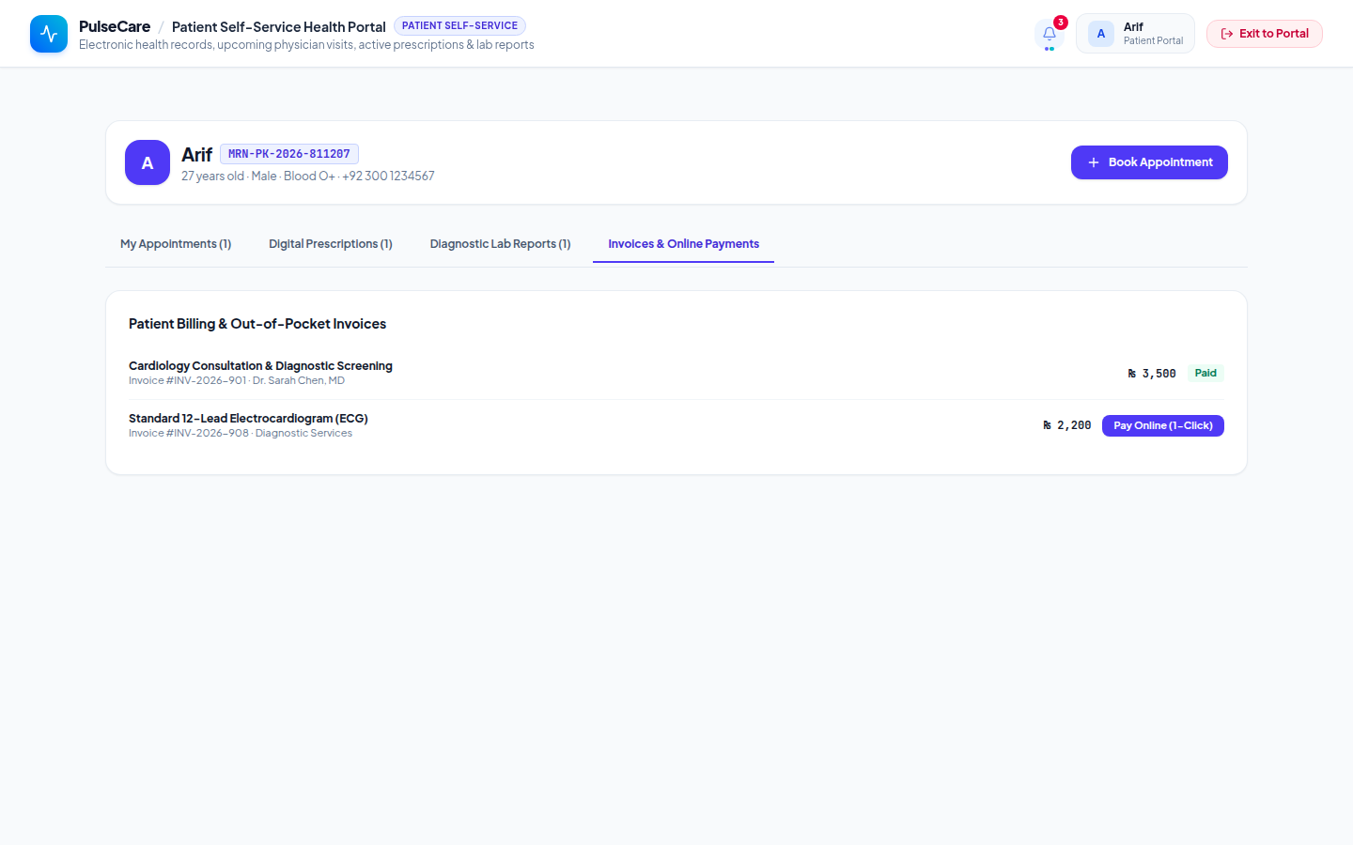Open the notifications bell icon

(1050, 34)
